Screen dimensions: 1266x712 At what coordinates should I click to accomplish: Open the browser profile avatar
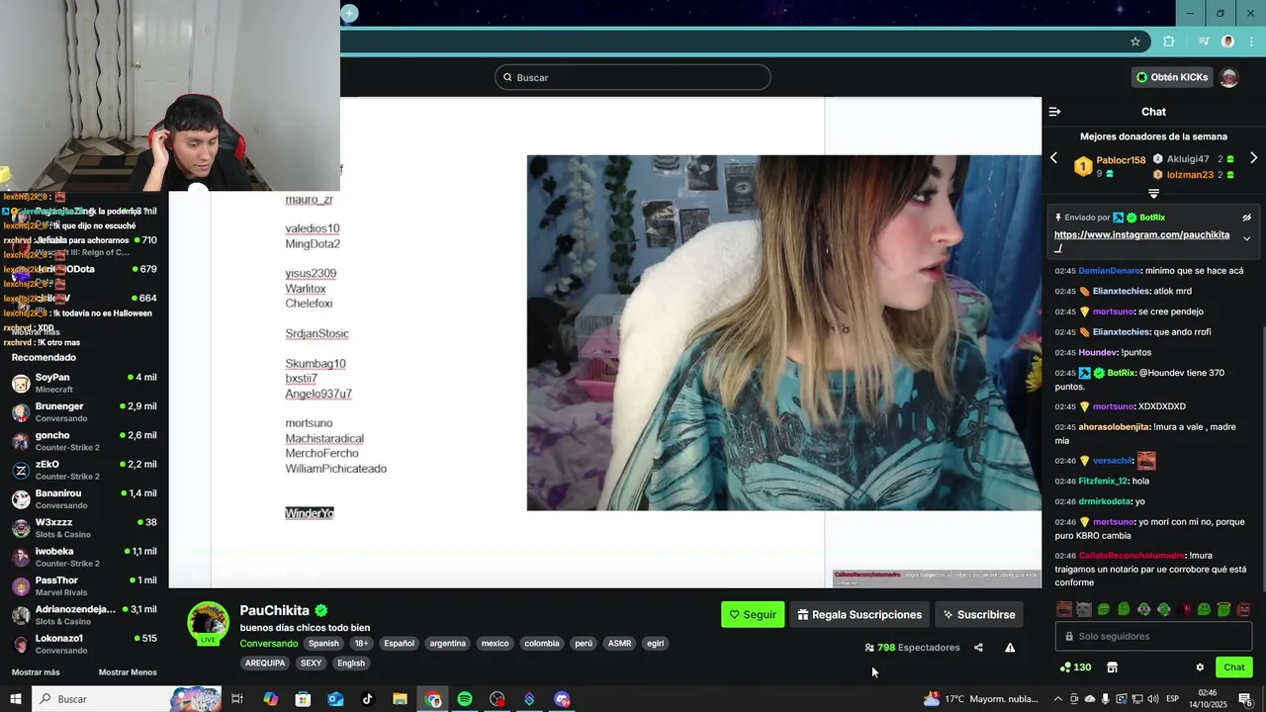[x=1227, y=42]
